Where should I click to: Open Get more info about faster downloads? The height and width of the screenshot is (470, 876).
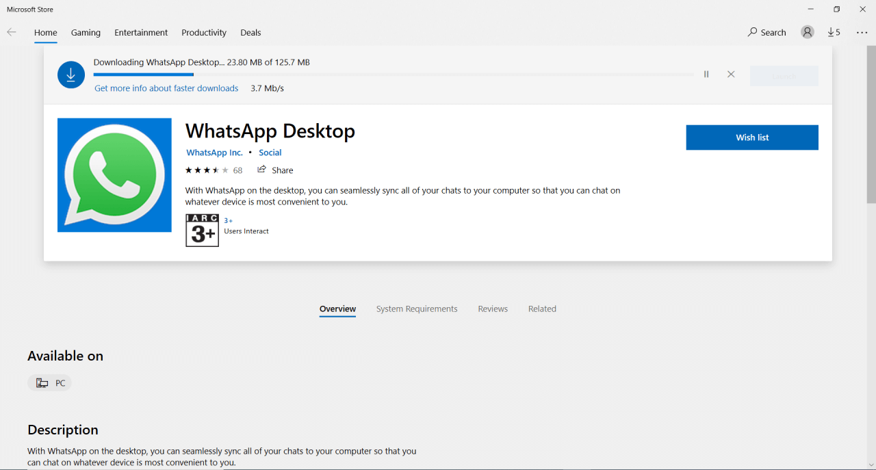pos(166,88)
